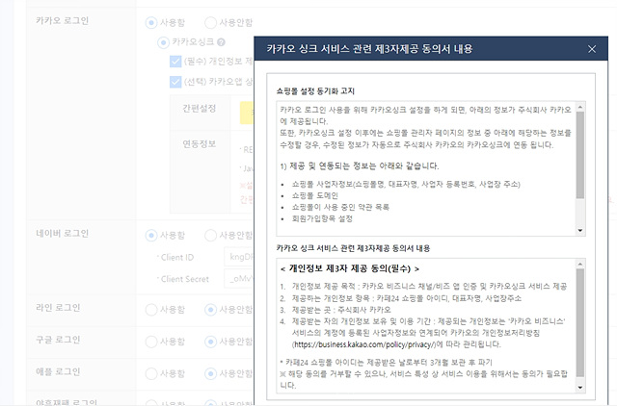Open the 카카오싱크 help question-mark icon
This screenshot has width=617, height=406.
tap(221, 42)
